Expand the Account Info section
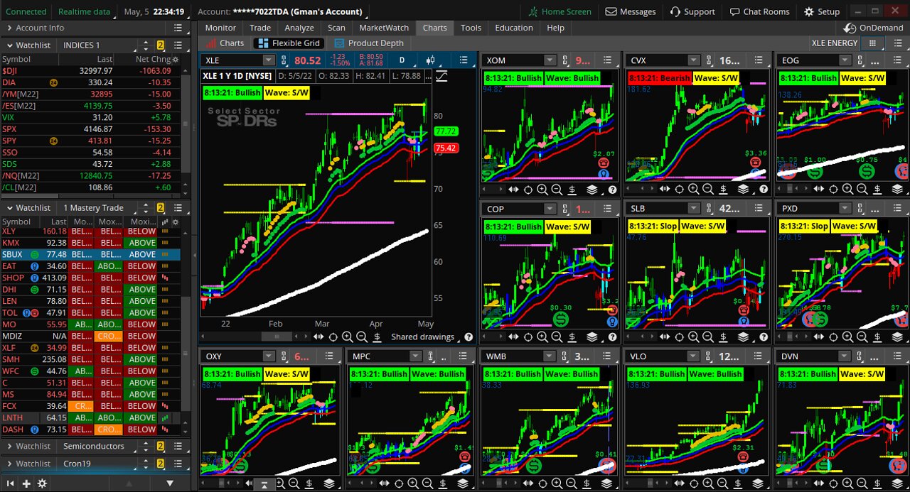This screenshot has height=492, width=910. click(x=9, y=28)
